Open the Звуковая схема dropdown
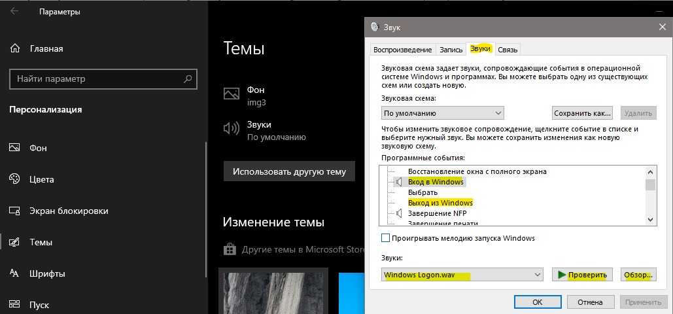Viewport: 673px width, 314px height. coord(442,113)
